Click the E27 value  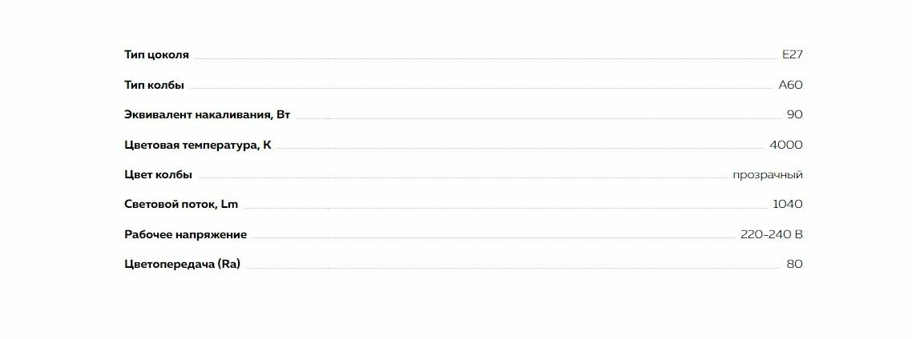tap(792, 55)
